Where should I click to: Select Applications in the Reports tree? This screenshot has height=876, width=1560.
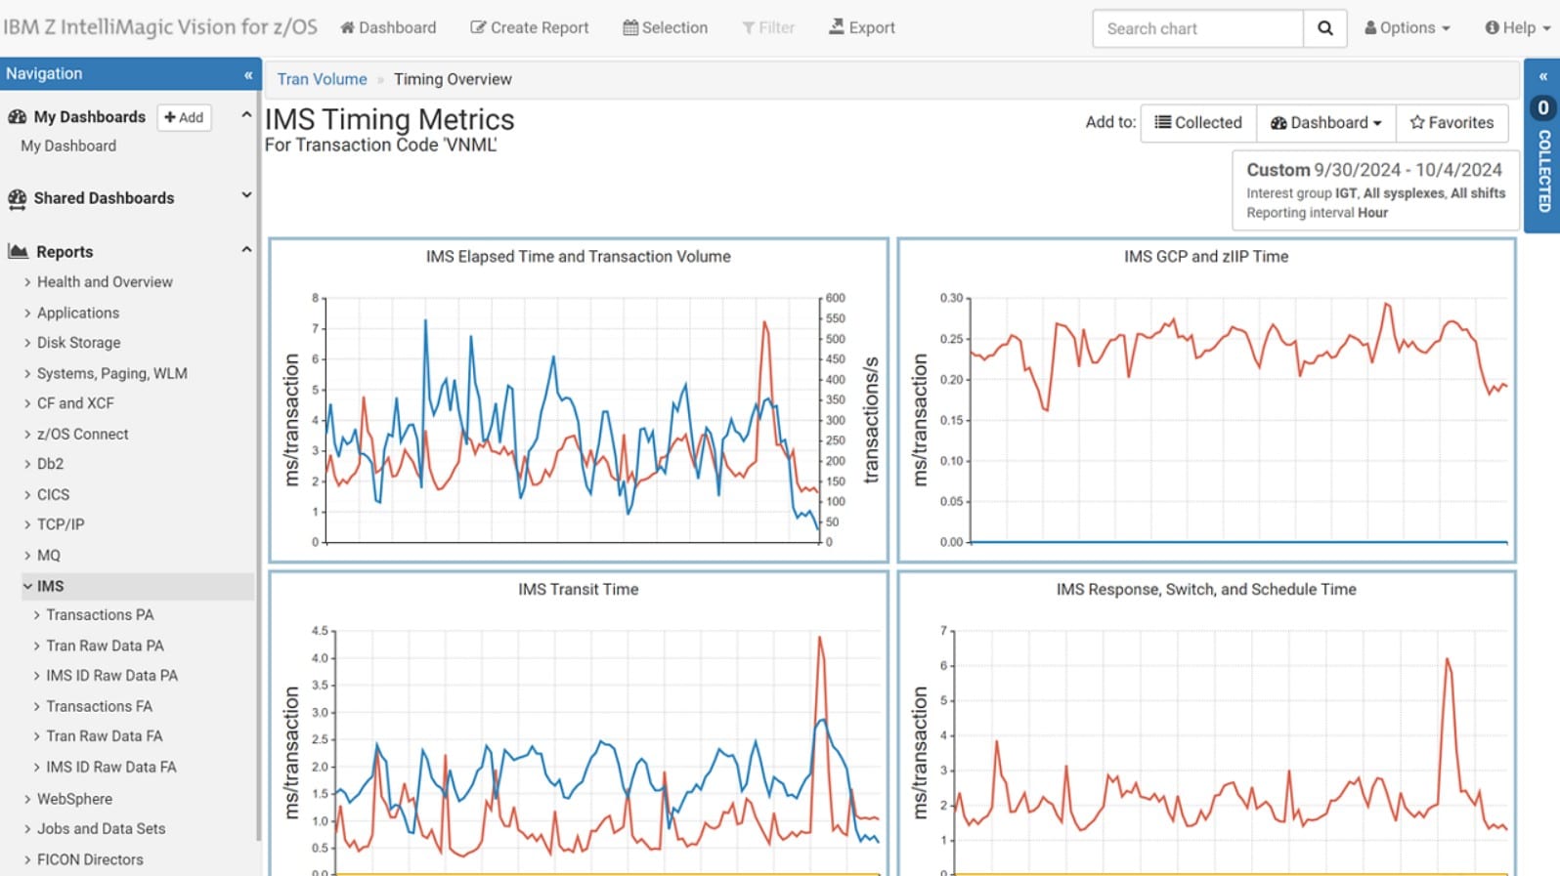click(78, 313)
